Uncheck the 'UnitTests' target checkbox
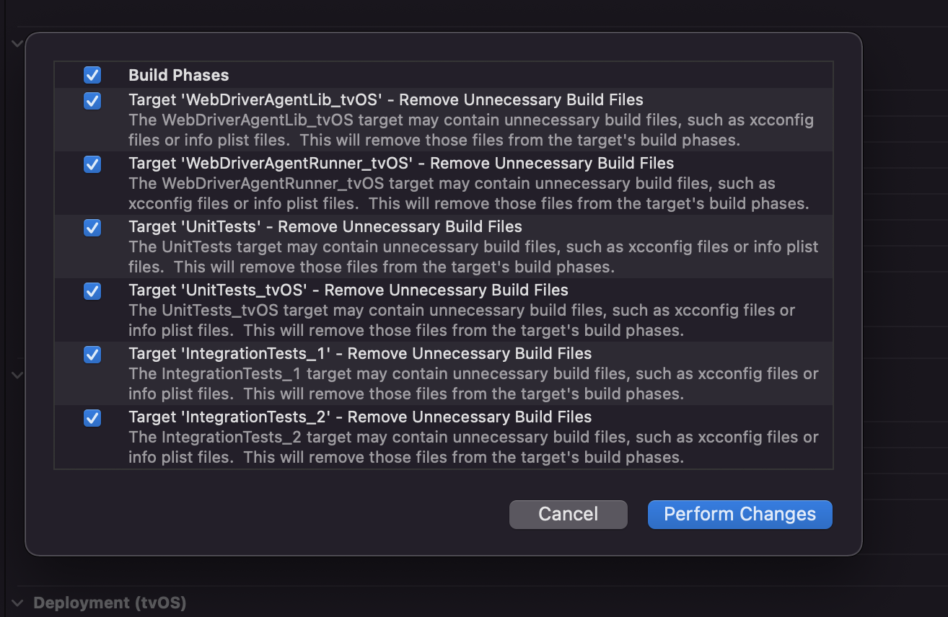Screen dimensions: 948x617 (92, 227)
